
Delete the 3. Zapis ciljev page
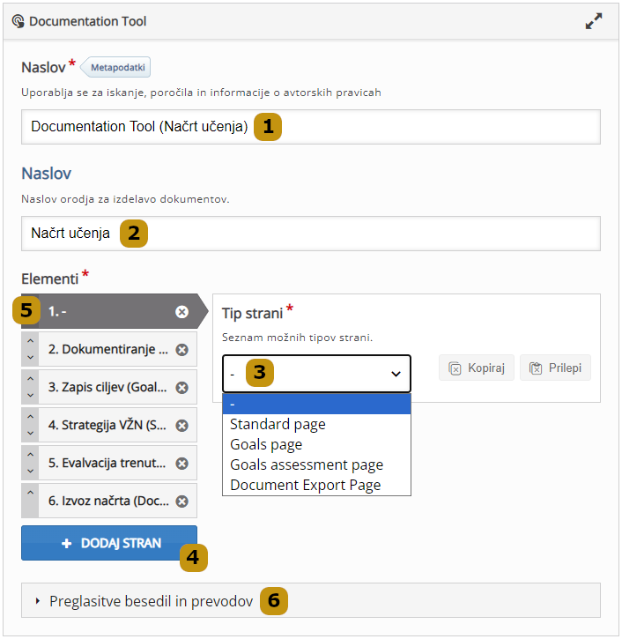tap(181, 388)
